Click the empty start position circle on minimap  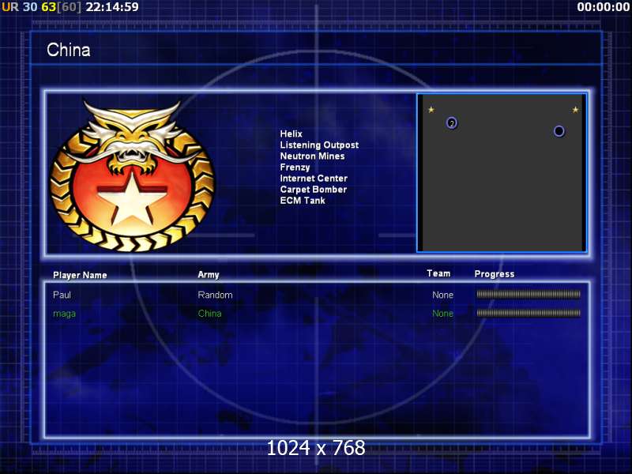(559, 131)
